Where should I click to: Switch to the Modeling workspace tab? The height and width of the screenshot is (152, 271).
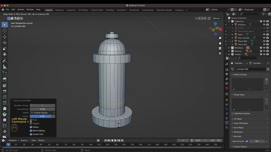59,10
